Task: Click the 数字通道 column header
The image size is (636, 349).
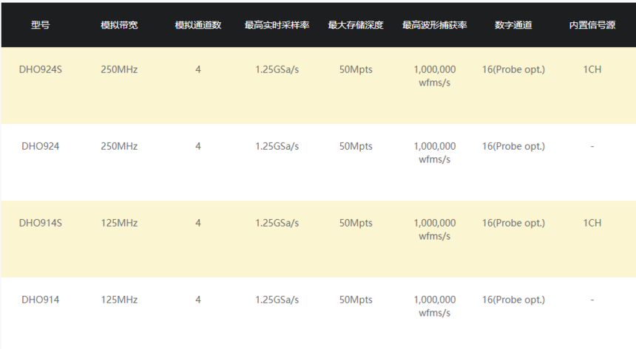Action: click(x=513, y=25)
